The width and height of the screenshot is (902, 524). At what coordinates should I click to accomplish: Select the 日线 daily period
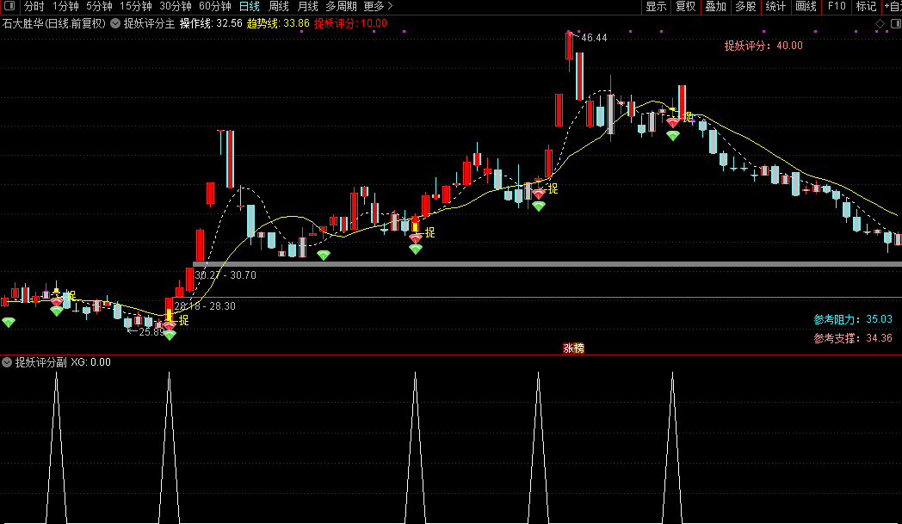click(249, 6)
